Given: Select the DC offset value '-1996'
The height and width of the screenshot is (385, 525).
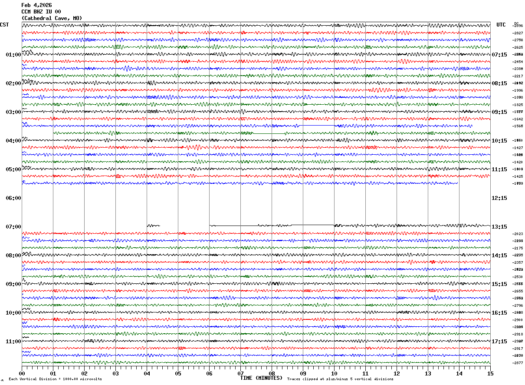Looking at the screenshot, I should click(518, 90).
